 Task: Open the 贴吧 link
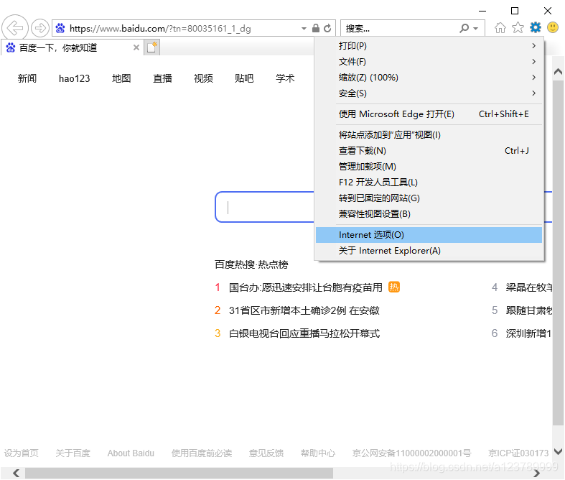(244, 78)
